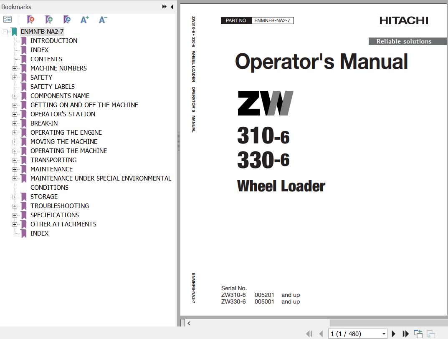Go to the first page
Viewport: 448px width, 339px height.
(x=309, y=334)
